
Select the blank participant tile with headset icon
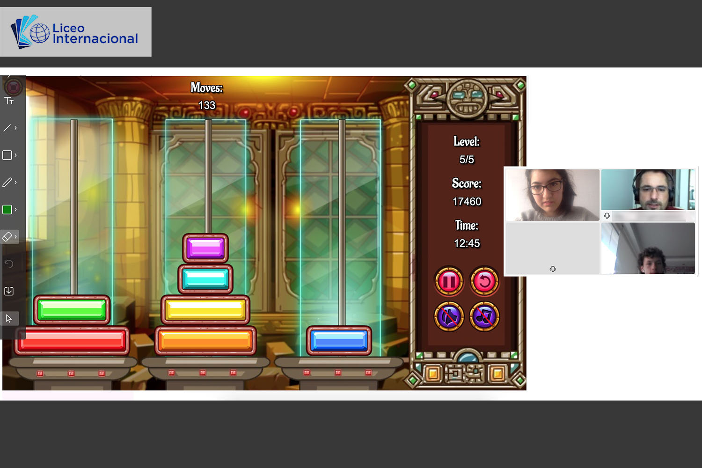point(553,248)
